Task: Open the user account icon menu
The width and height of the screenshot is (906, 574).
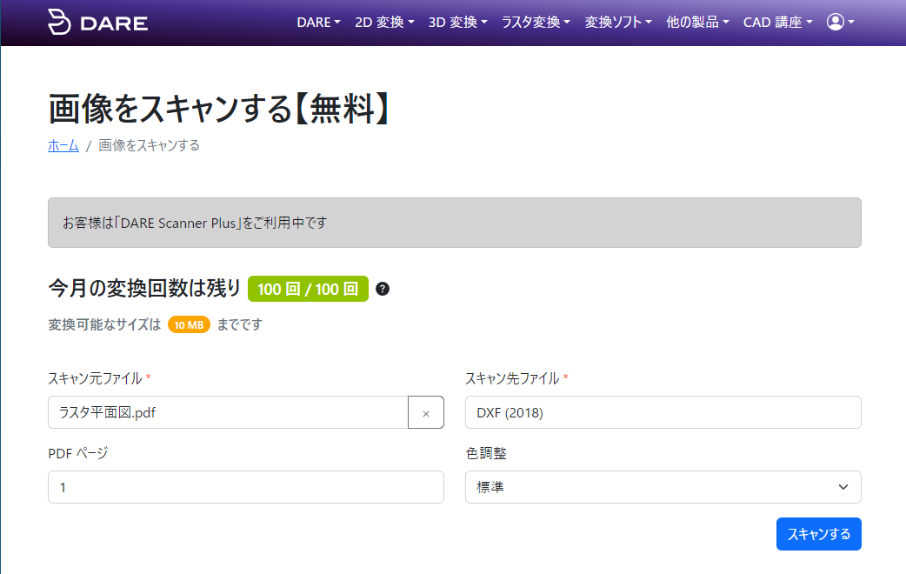Action: tap(837, 23)
